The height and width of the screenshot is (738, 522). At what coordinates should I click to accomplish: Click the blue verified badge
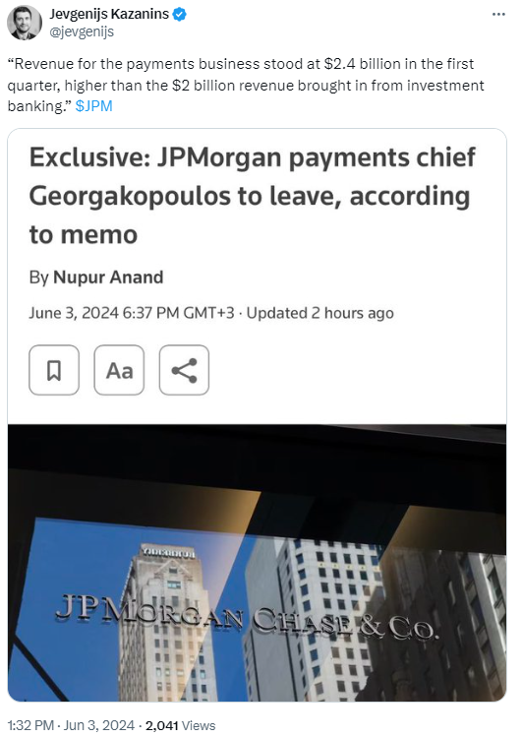(x=179, y=15)
